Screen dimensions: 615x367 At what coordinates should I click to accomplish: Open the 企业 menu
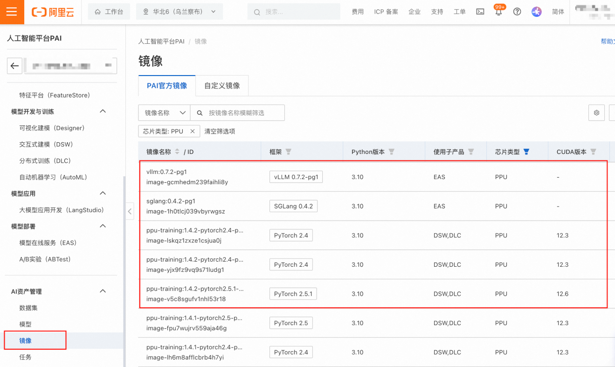(x=415, y=12)
